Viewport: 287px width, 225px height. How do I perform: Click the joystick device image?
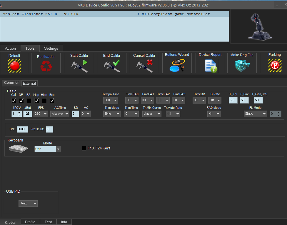click(260, 26)
